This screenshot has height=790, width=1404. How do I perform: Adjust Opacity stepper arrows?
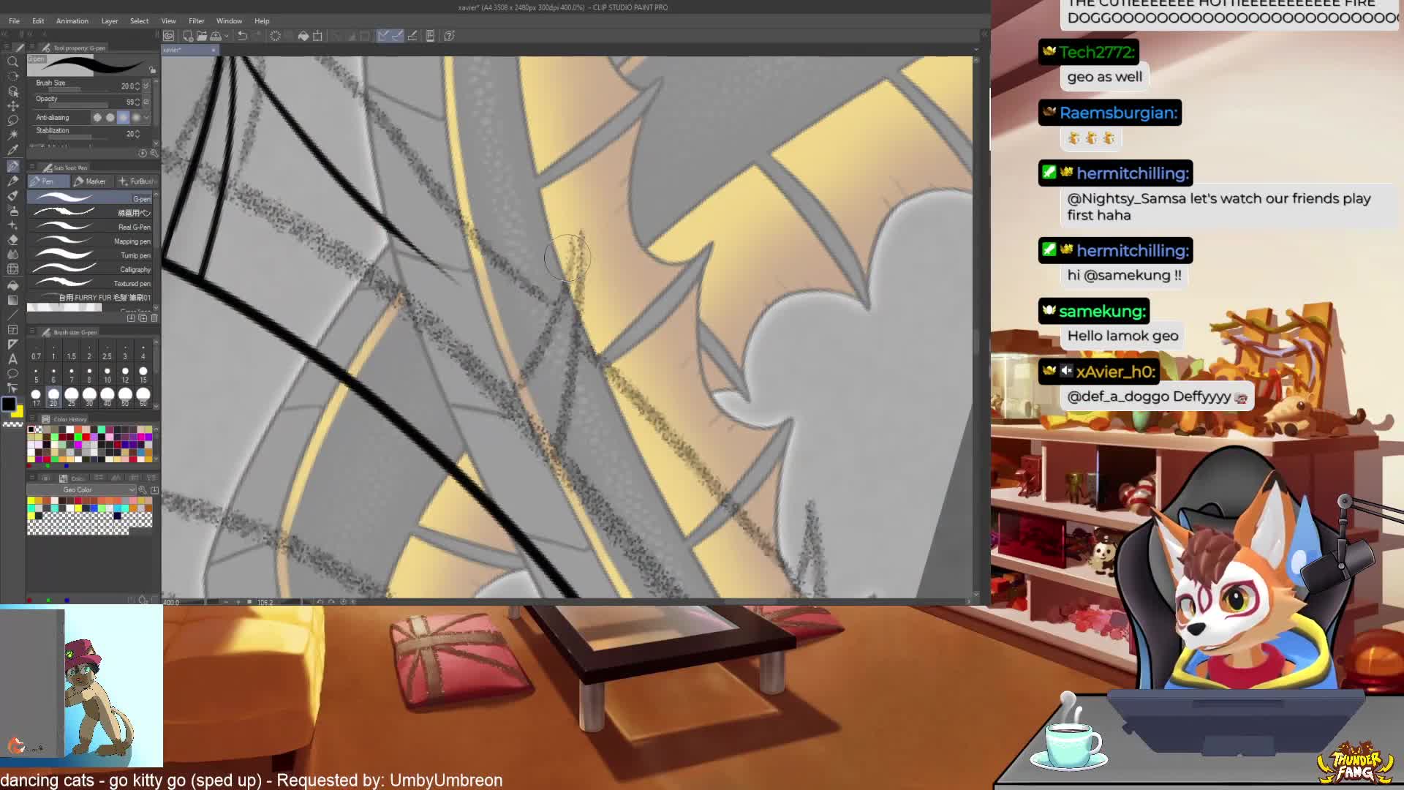[x=137, y=102]
